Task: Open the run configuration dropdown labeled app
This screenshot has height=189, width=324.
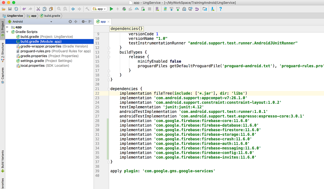Action: [99, 9]
